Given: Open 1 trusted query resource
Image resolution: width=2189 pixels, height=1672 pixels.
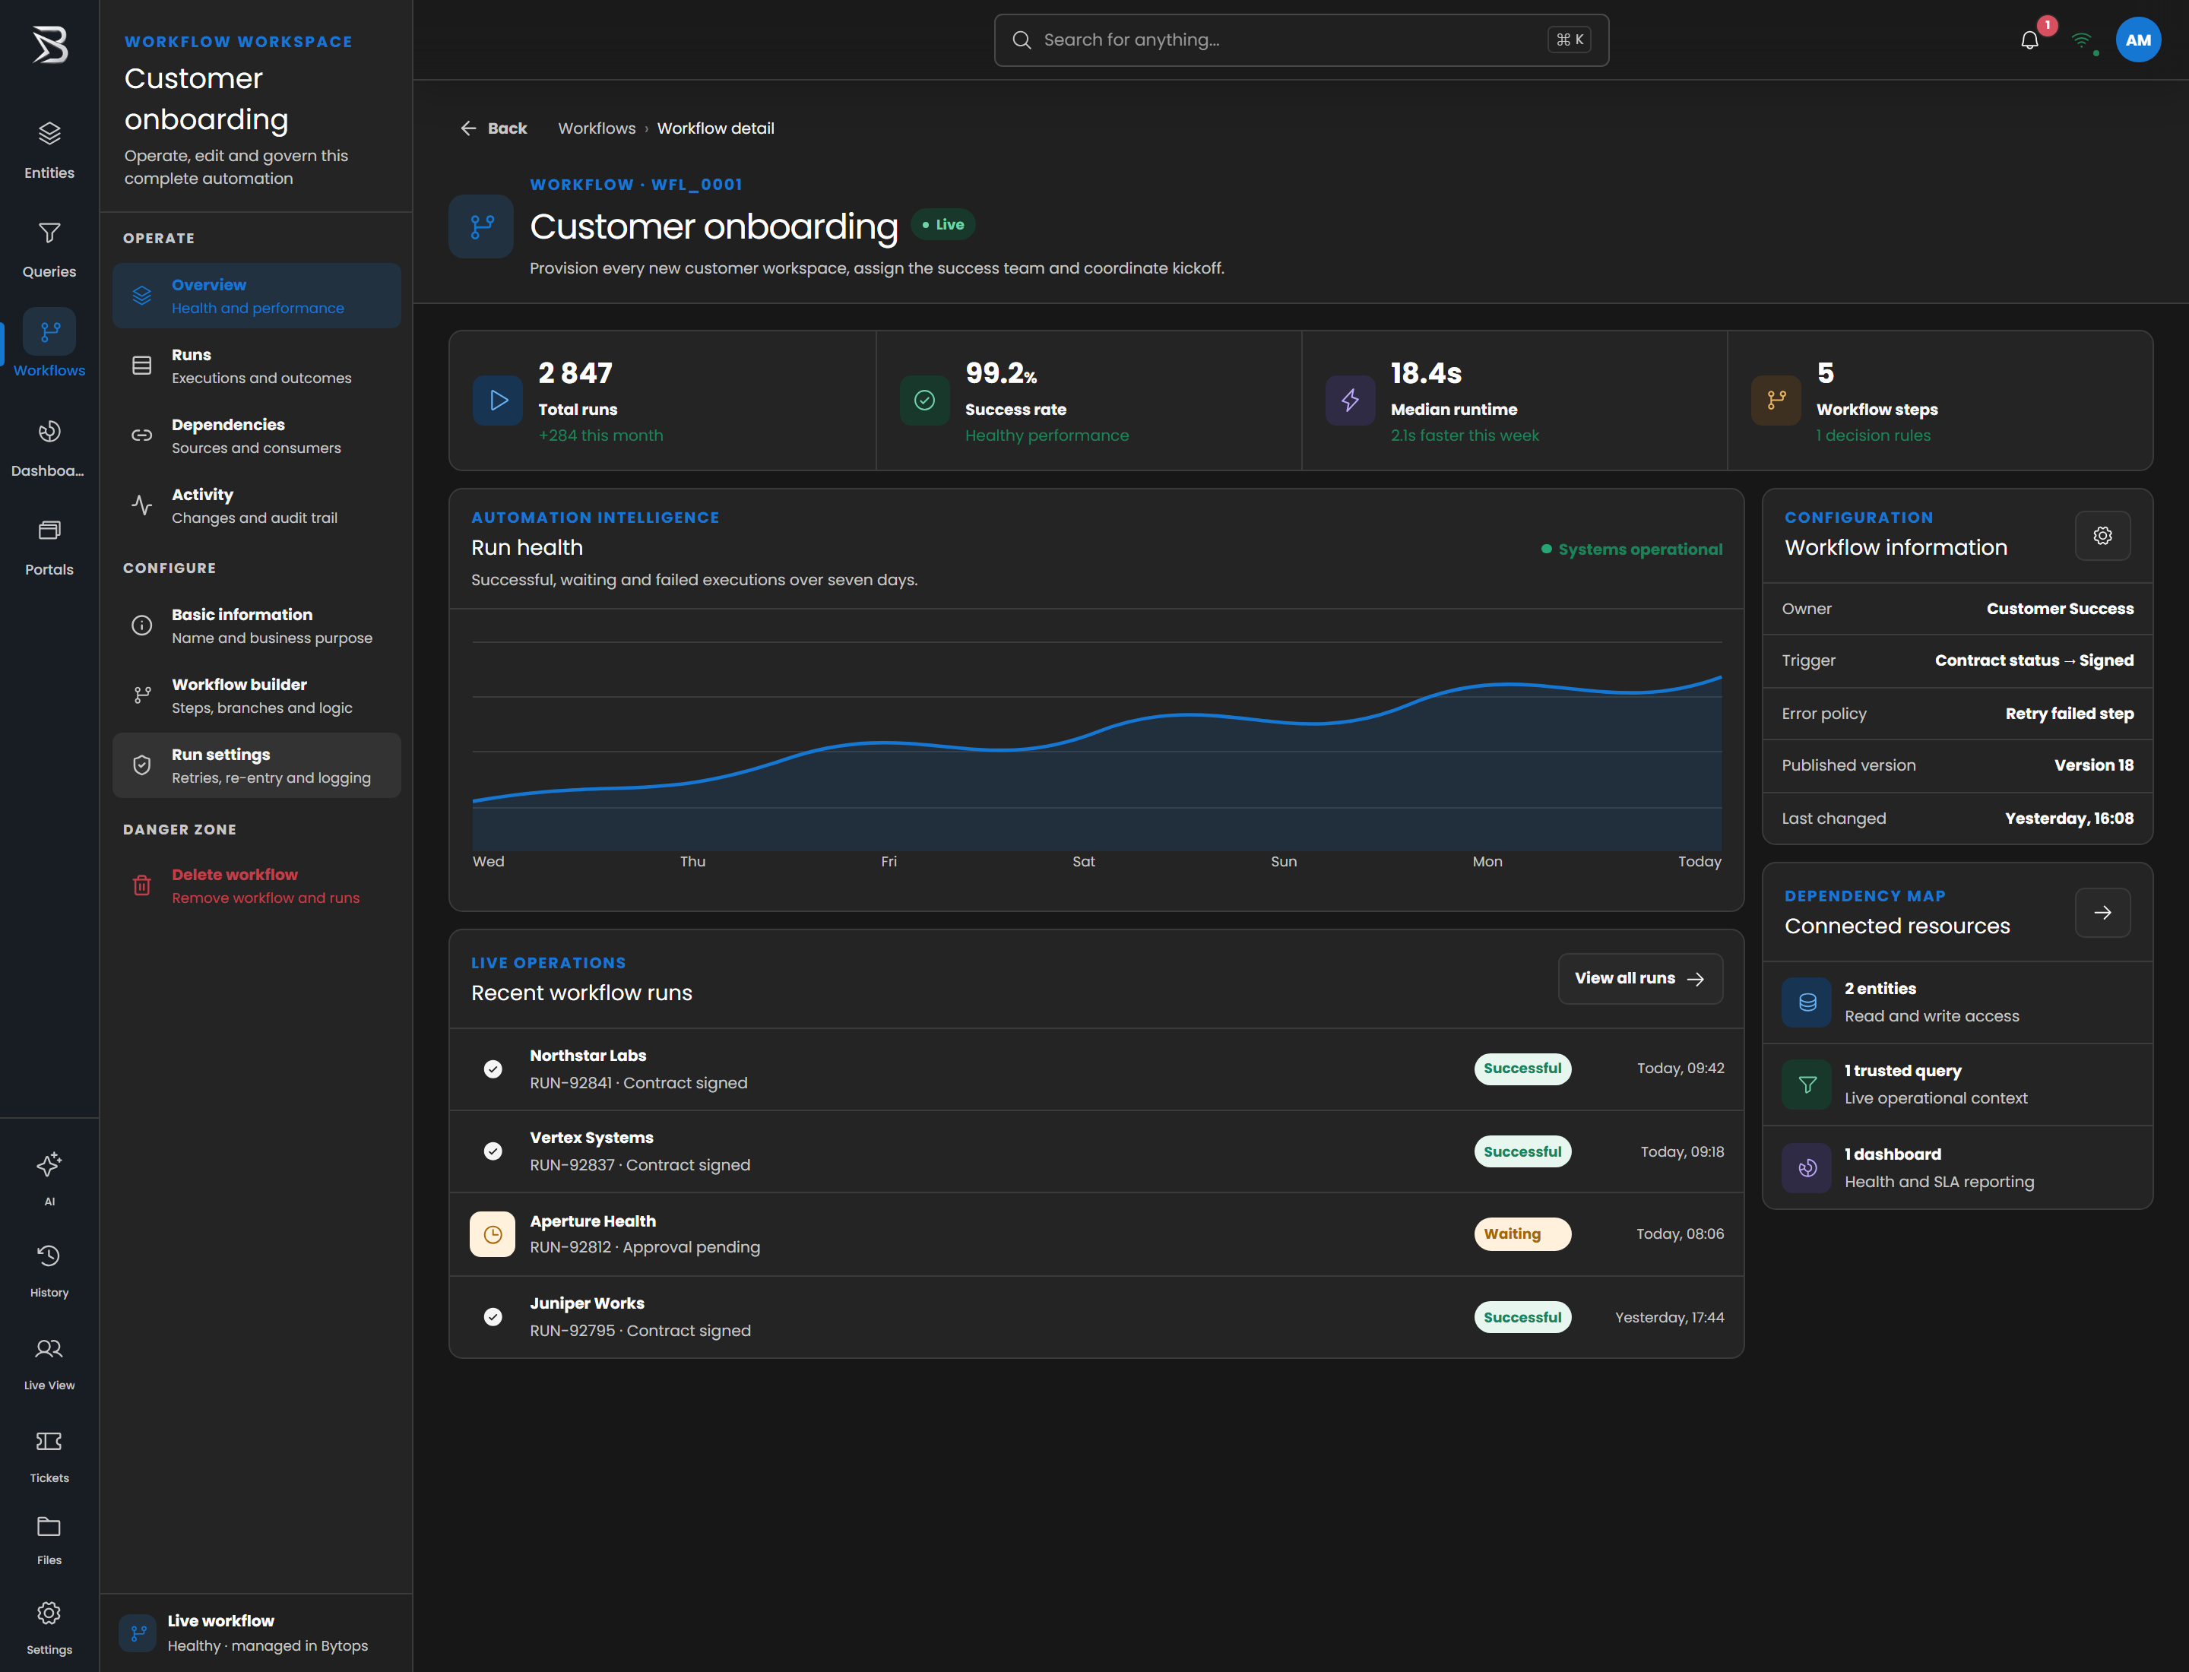Looking at the screenshot, I should [x=1957, y=1085].
